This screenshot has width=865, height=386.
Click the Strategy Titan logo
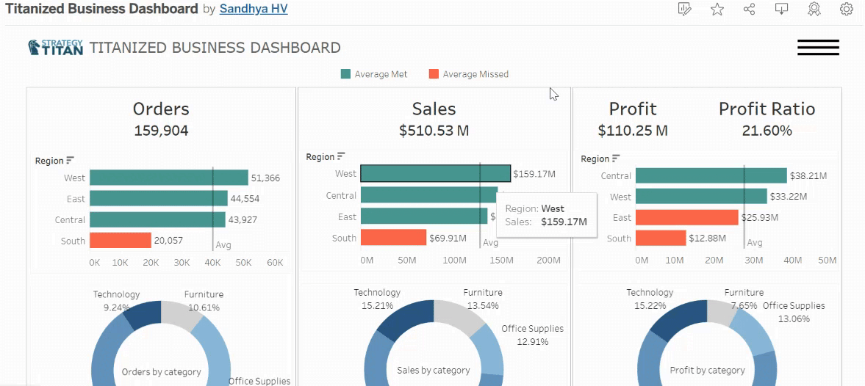(55, 48)
